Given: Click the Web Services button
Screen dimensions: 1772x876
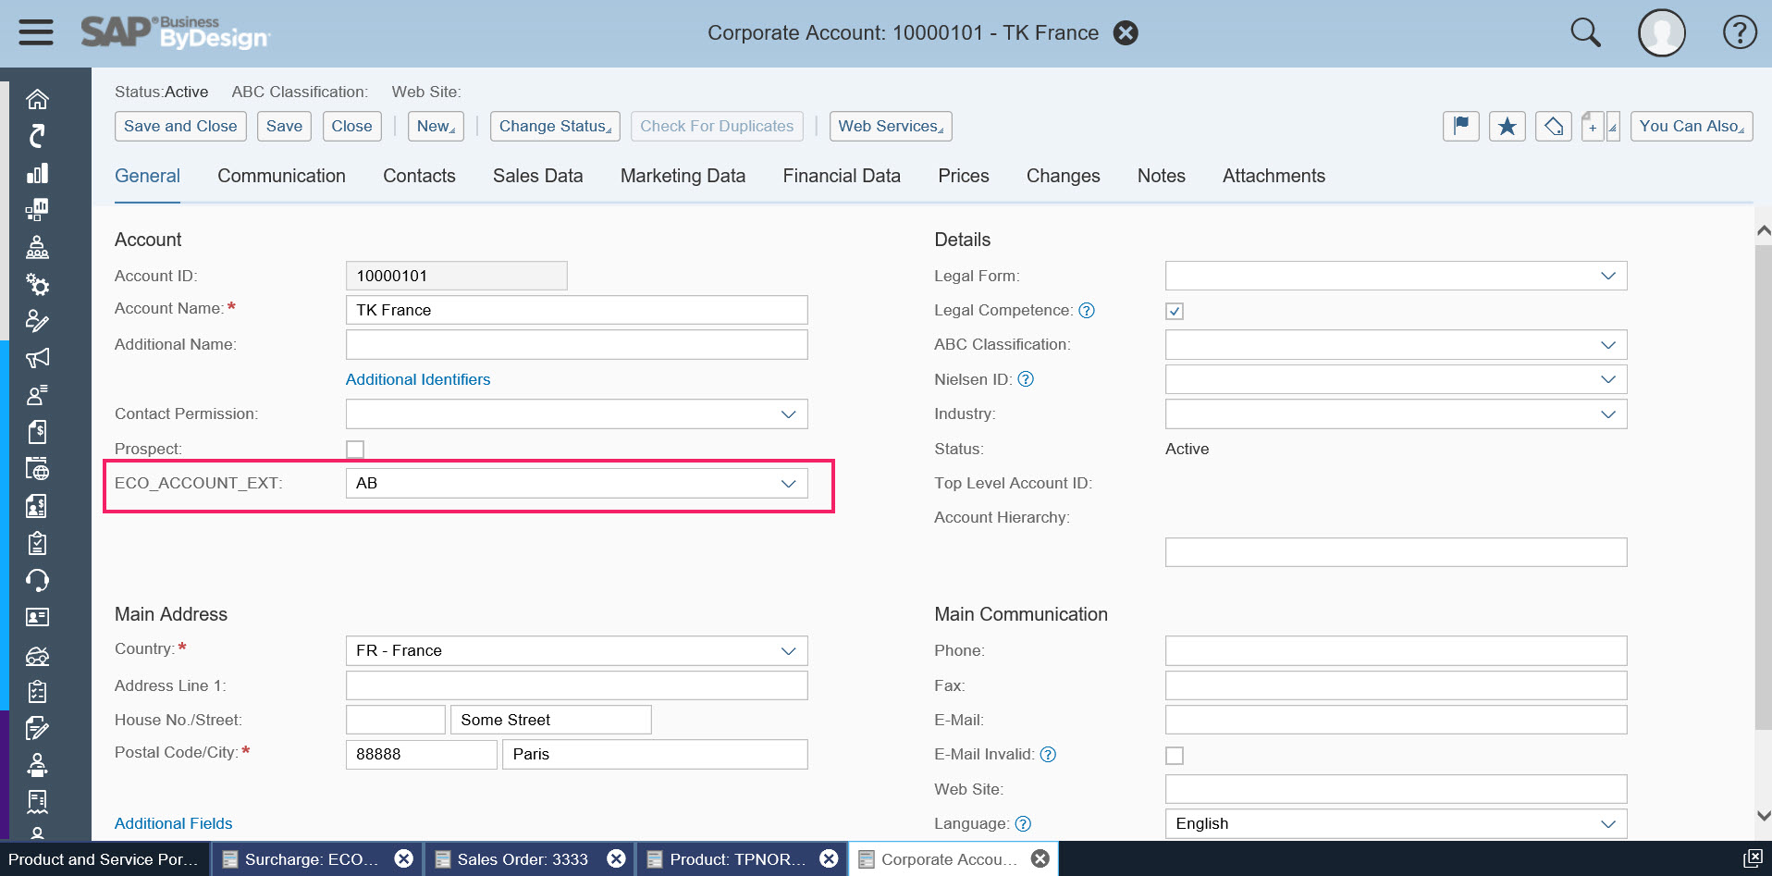Looking at the screenshot, I should (891, 126).
